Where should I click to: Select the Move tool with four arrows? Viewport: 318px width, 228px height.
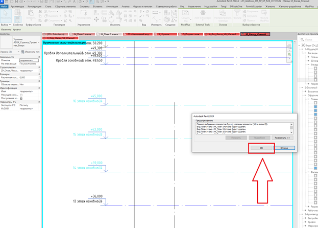[x=96, y=19]
